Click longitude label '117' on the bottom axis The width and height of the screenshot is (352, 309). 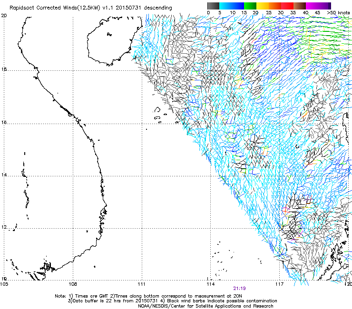(x=279, y=284)
